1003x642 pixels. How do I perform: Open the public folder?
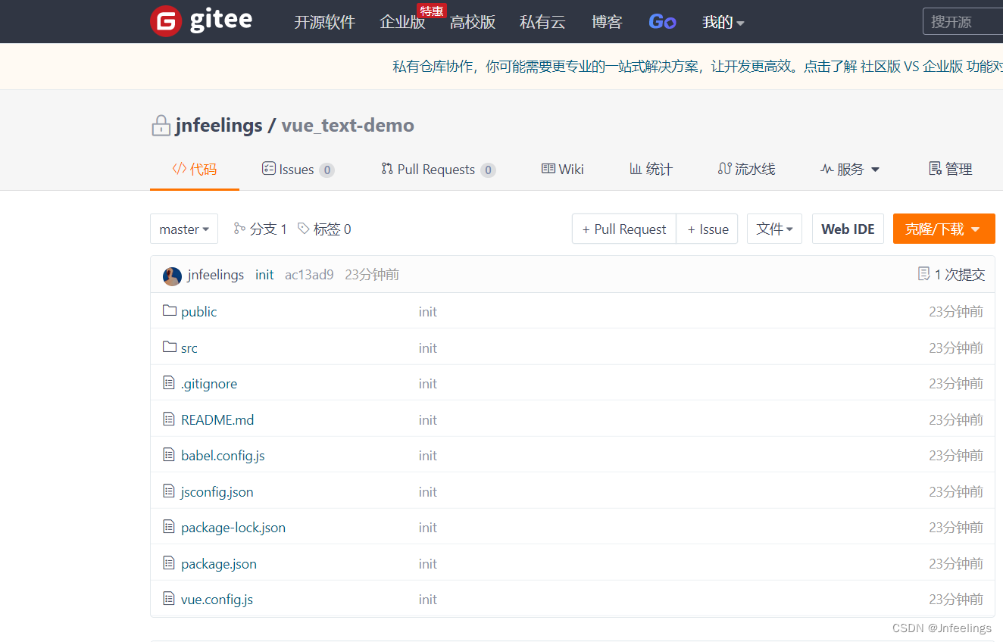(199, 311)
